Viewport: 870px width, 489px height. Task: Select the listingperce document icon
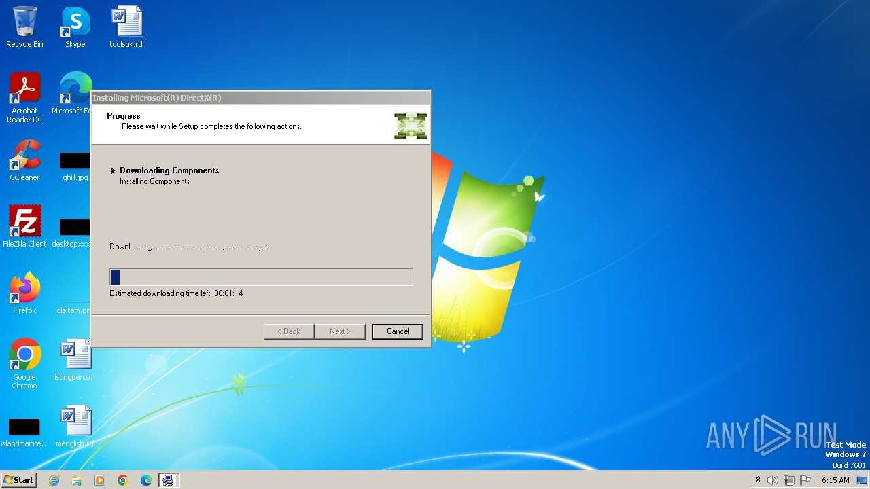(x=75, y=360)
